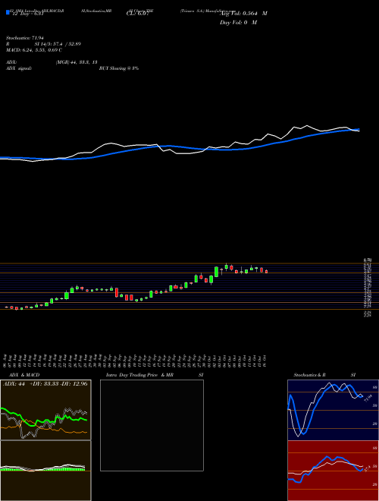Viewport: 379px width, 501px height.
Task: Click the '(MGR) 44, 33.3, 13' ADX values
Action: click(x=77, y=62)
